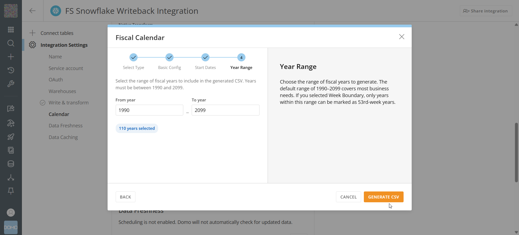Click the 110 years selected badge
Image resolution: width=519 pixels, height=235 pixels.
coord(137,128)
